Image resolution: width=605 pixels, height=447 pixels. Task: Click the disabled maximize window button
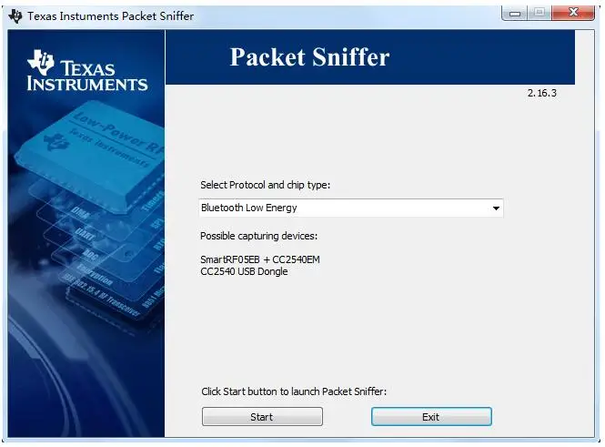tap(539, 13)
